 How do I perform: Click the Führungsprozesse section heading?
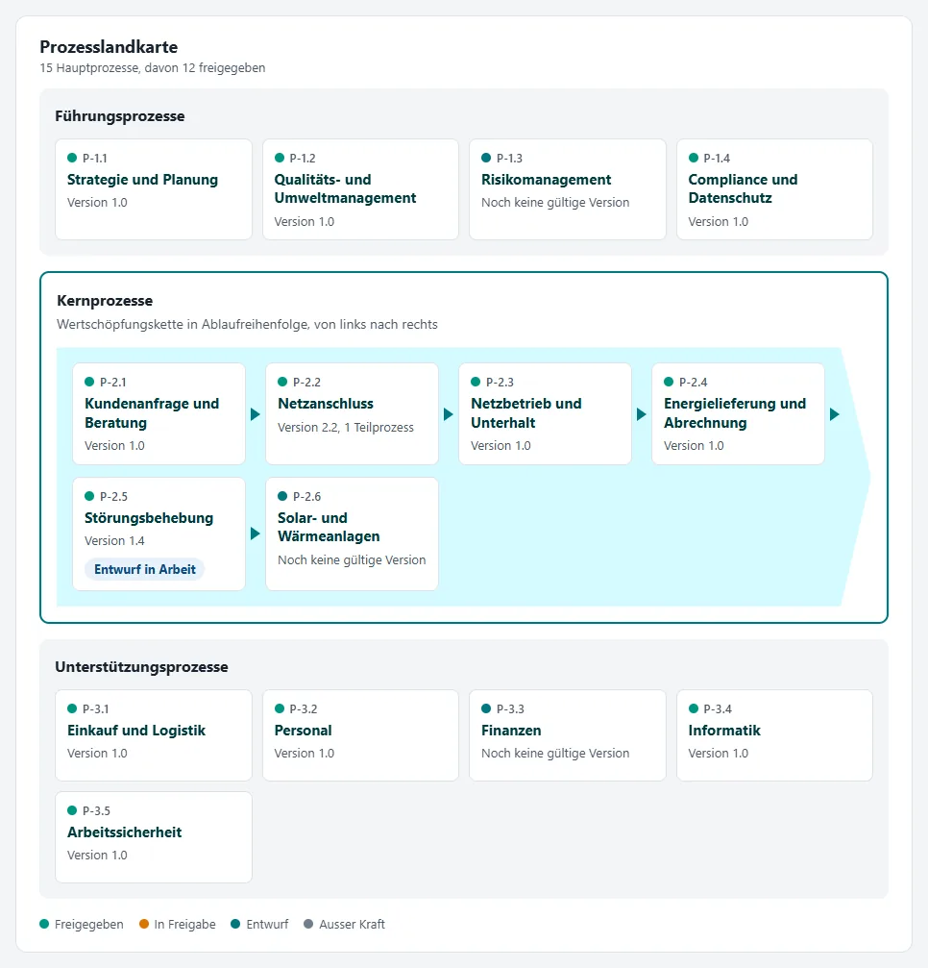120,116
